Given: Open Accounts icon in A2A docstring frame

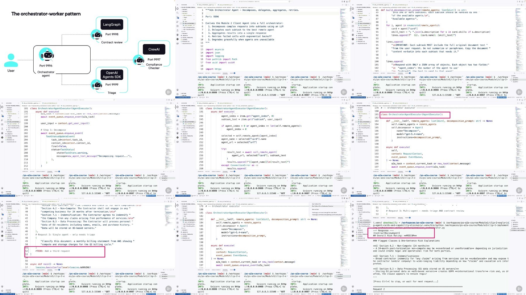Looking at the screenshot, I should 178,90.
